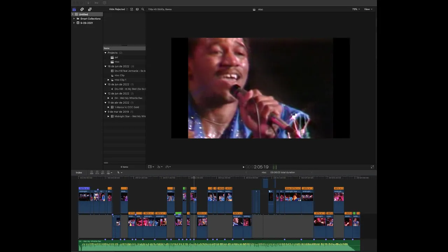Enter full screen viewer mode
Image resolution: width=448 pixels, height=252 pixels.
372,167
